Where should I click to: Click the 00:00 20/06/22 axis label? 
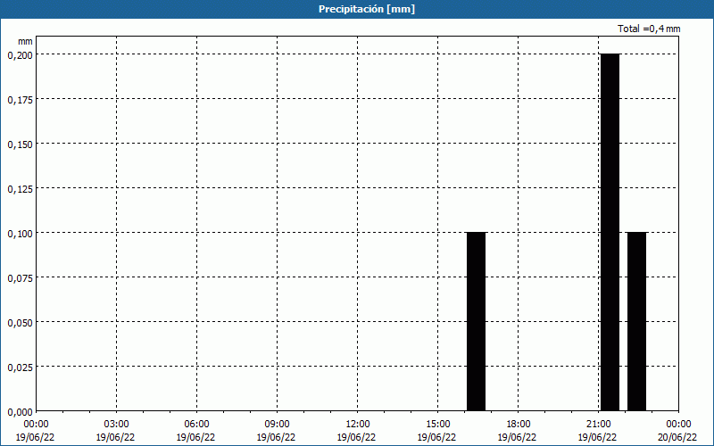pyautogui.click(x=678, y=431)
